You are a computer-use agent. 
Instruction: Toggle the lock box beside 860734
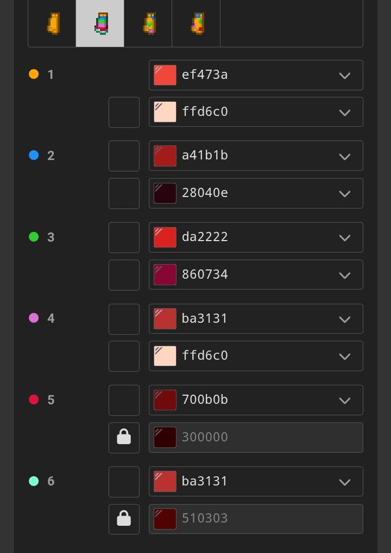[124, 275]
